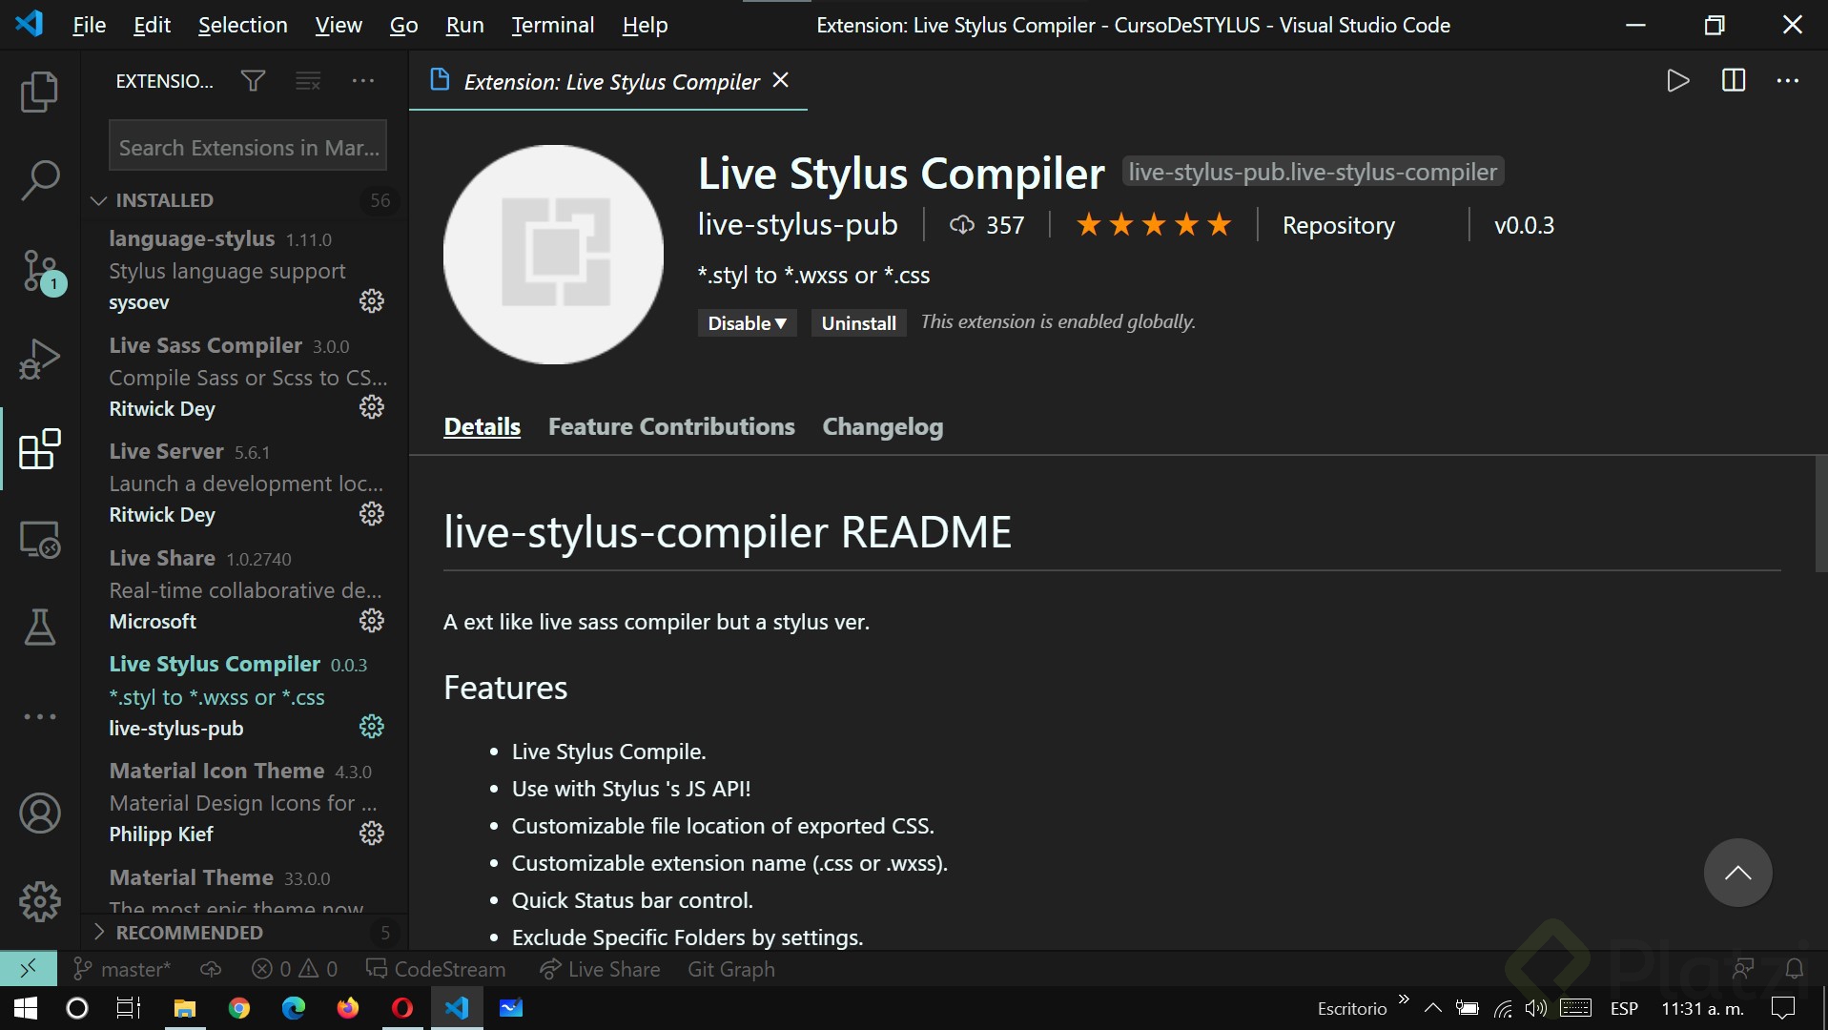The image size is (1828, 1030).
Task: Close the Live Stylus Compiler extension tab
Action: point(781,80)
